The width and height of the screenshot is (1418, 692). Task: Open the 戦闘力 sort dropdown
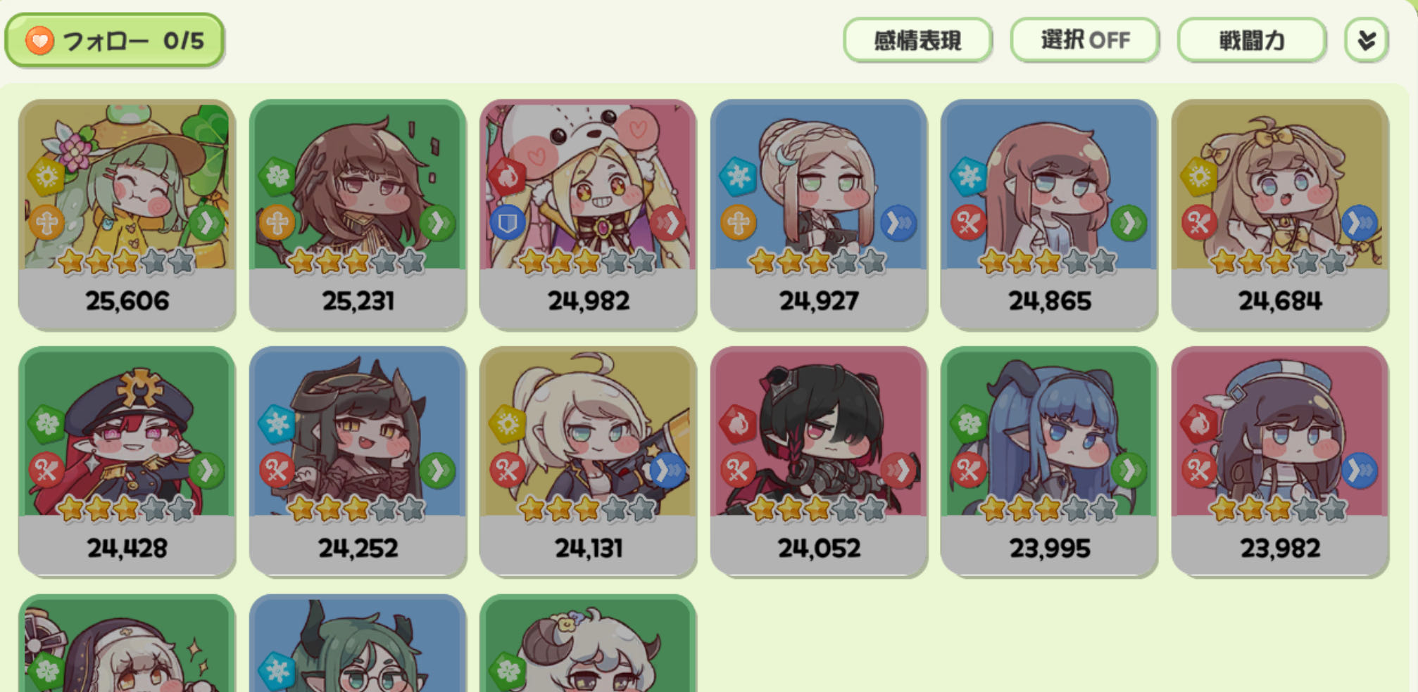click(1252, 40)
